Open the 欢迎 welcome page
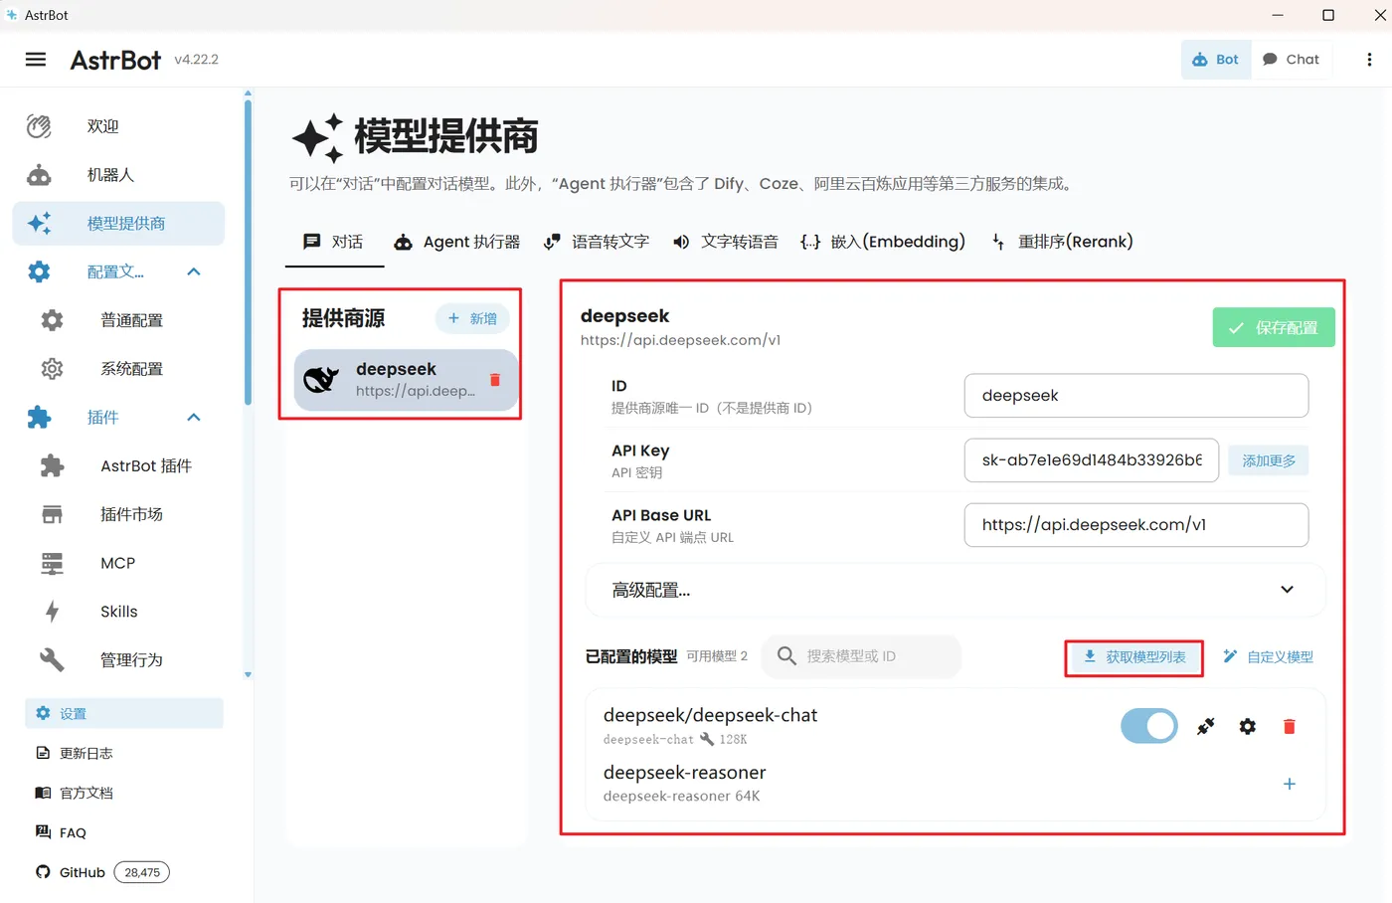The image size is (1392, 903). click(118, 126)
